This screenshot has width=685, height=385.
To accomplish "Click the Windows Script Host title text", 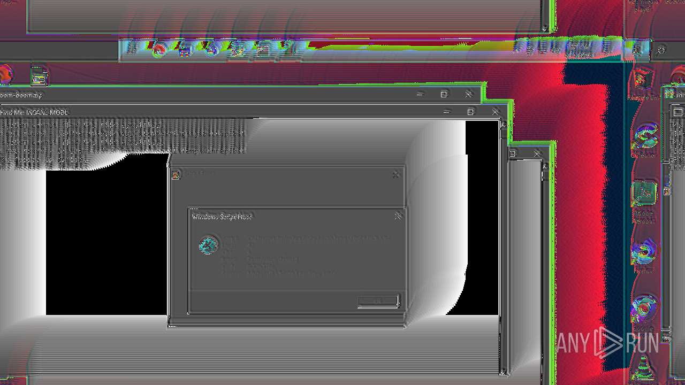I will [x=222, y=217].
